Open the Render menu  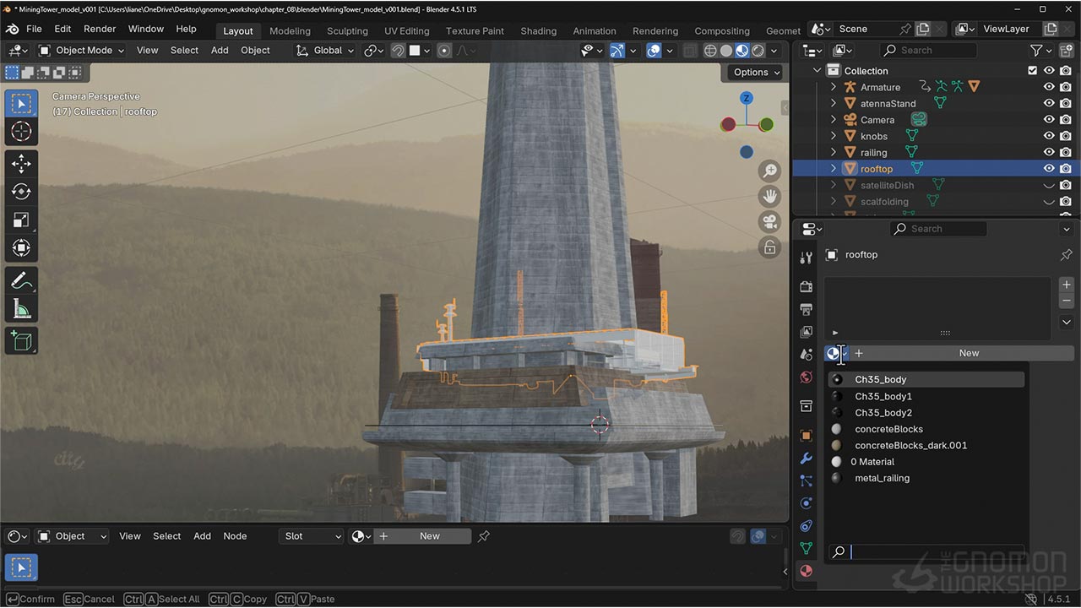click(x=100, y=29)
